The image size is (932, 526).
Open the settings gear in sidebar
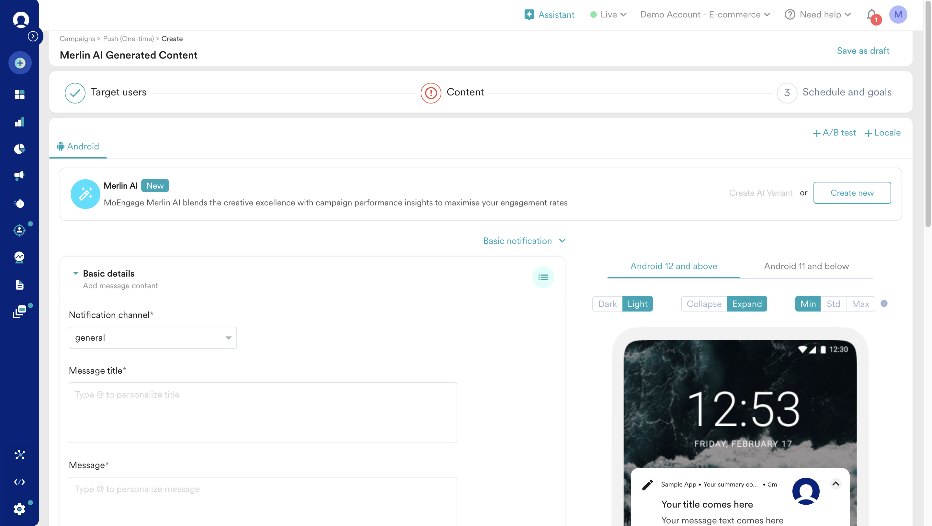[x=19, y=509]
